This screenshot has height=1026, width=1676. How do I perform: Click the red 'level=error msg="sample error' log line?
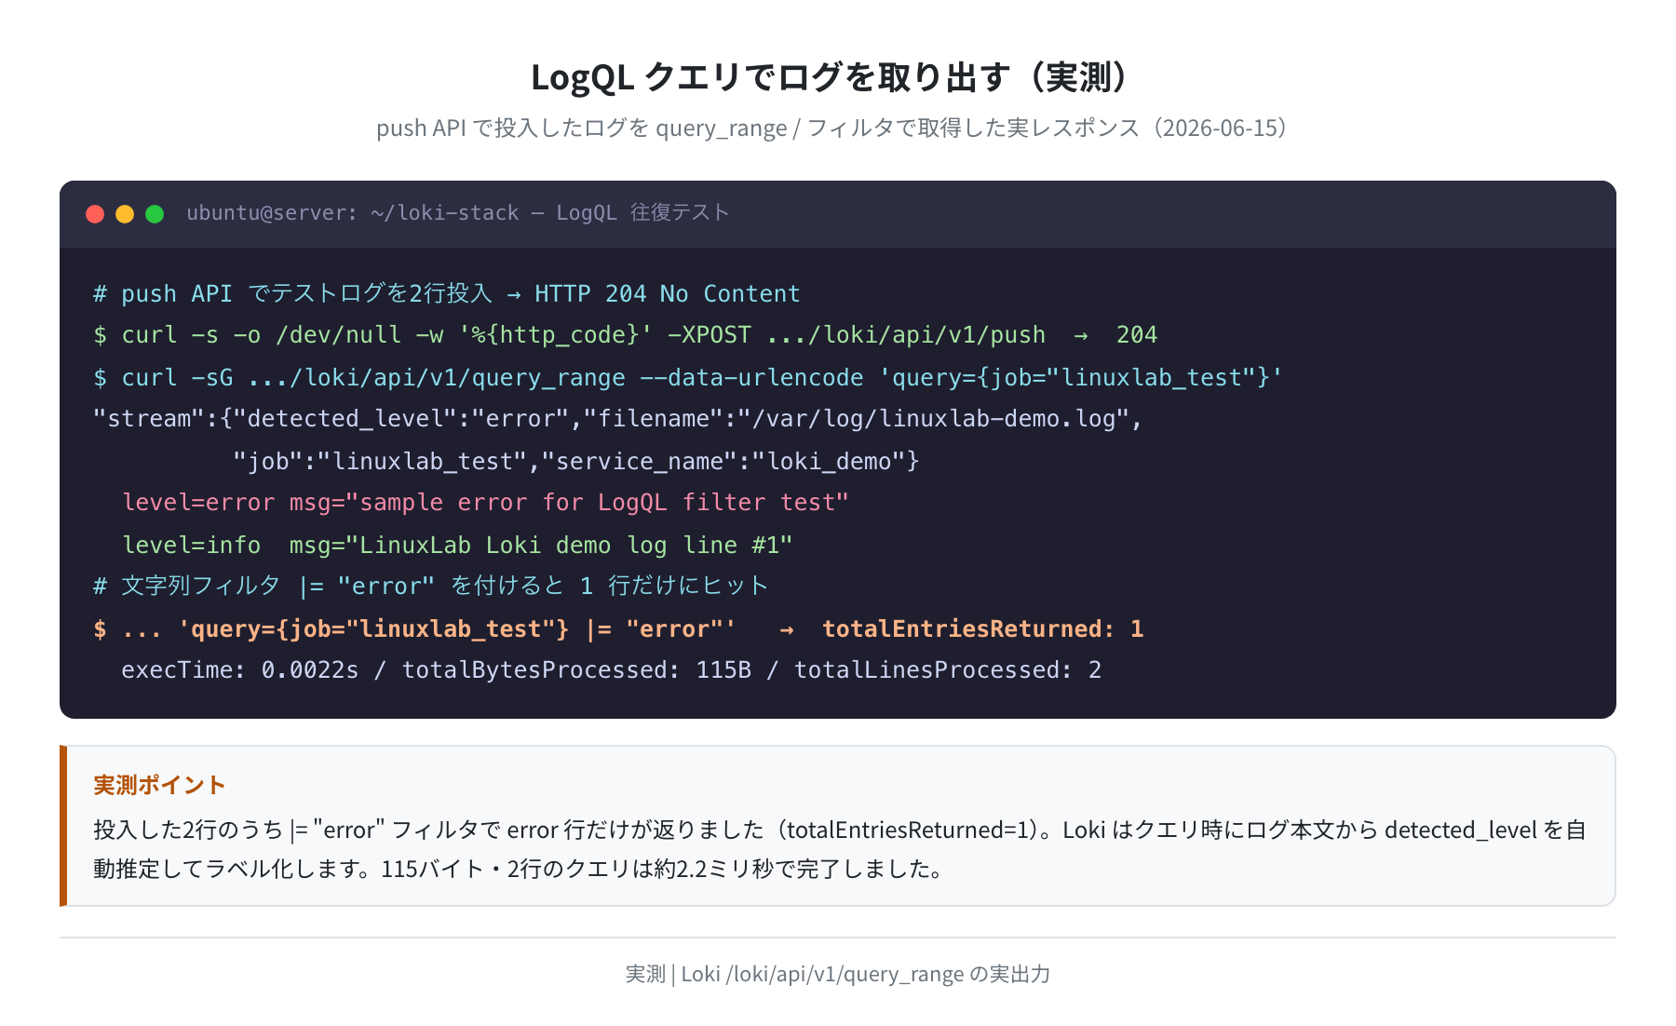485,503
